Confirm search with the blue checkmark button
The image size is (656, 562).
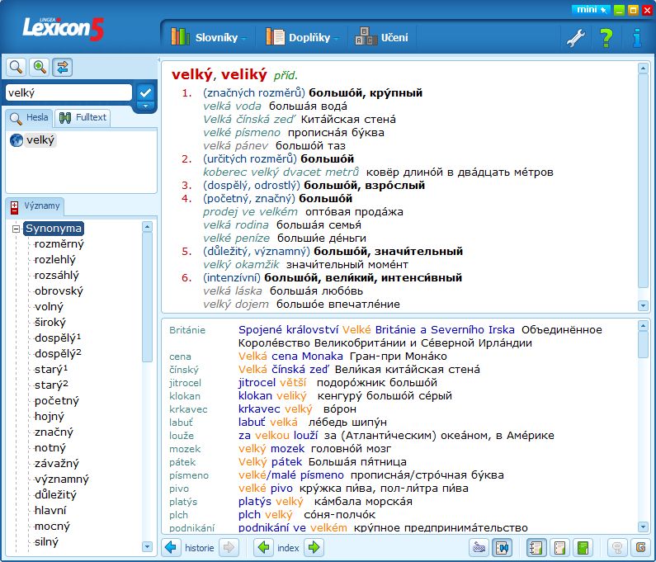coord(145,92)
